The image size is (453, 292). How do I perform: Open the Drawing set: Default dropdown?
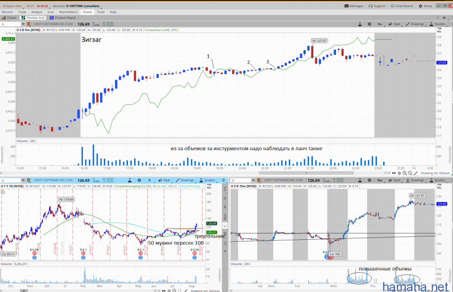pyautogui.click(x=436, y=173)
